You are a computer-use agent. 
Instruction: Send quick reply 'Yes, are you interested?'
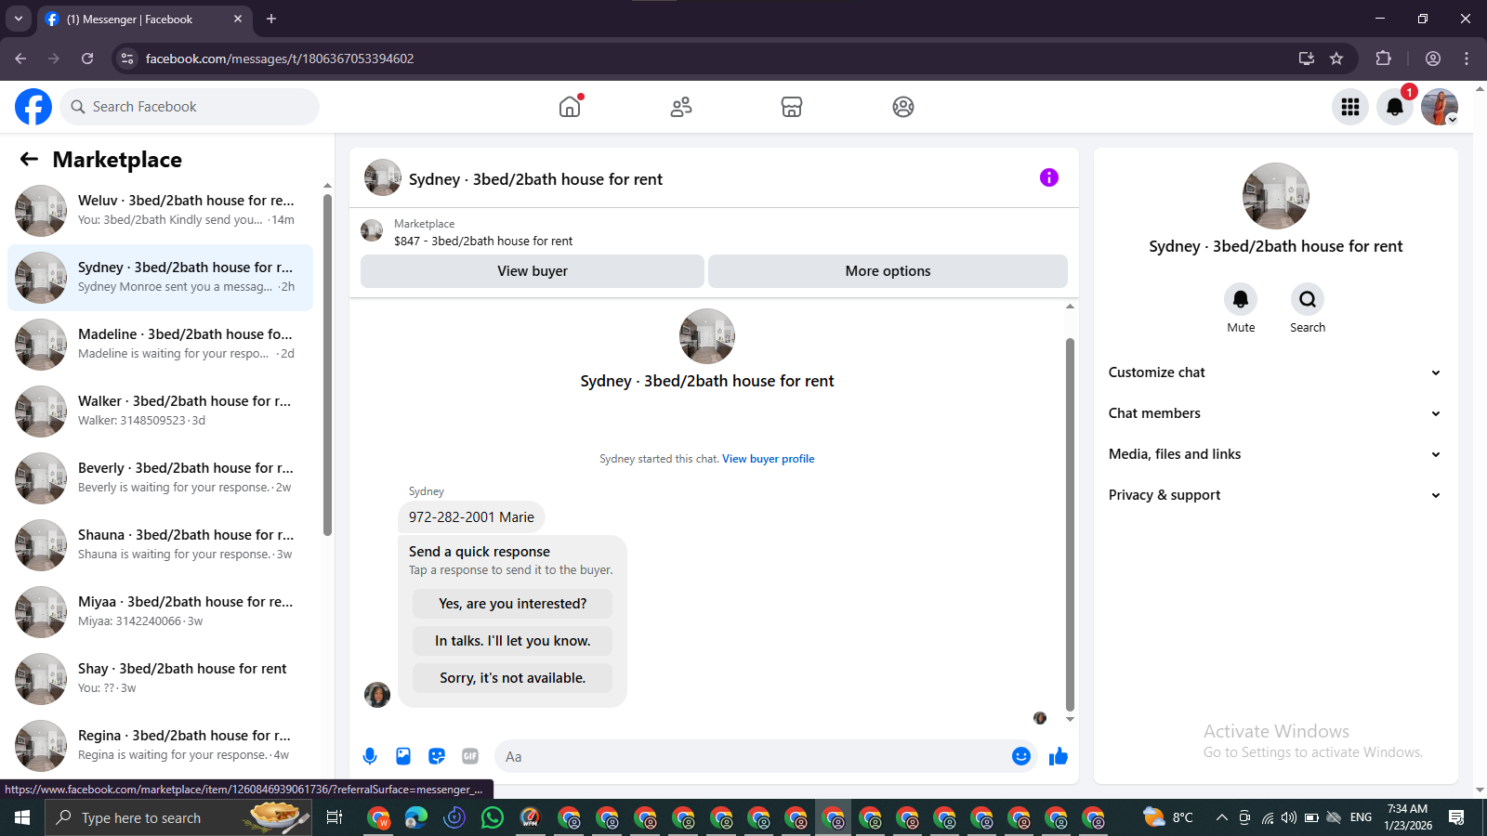(x=513, y=604)
